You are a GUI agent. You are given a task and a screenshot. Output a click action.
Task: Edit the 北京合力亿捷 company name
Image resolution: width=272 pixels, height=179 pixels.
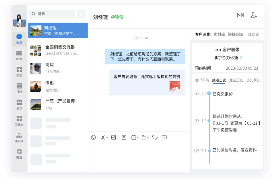click(x=242, y=58)
